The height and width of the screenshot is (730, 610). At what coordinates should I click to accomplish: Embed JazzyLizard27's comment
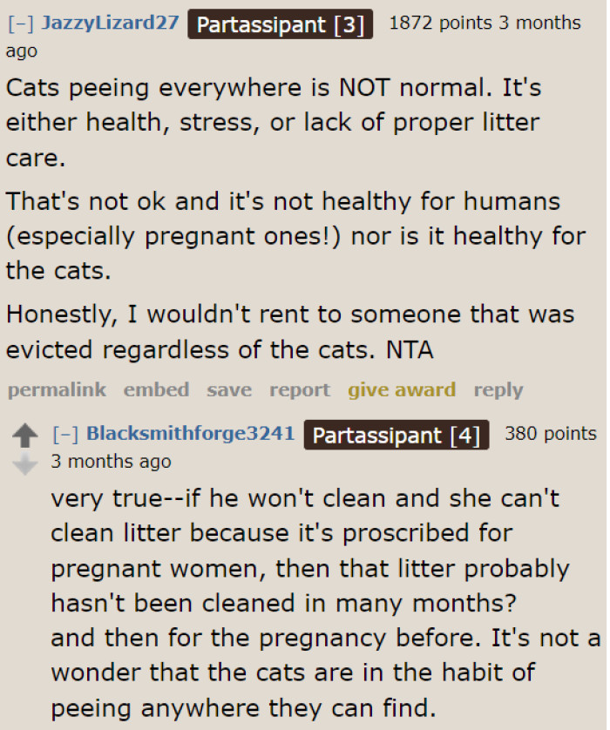(x=156, y=389)
